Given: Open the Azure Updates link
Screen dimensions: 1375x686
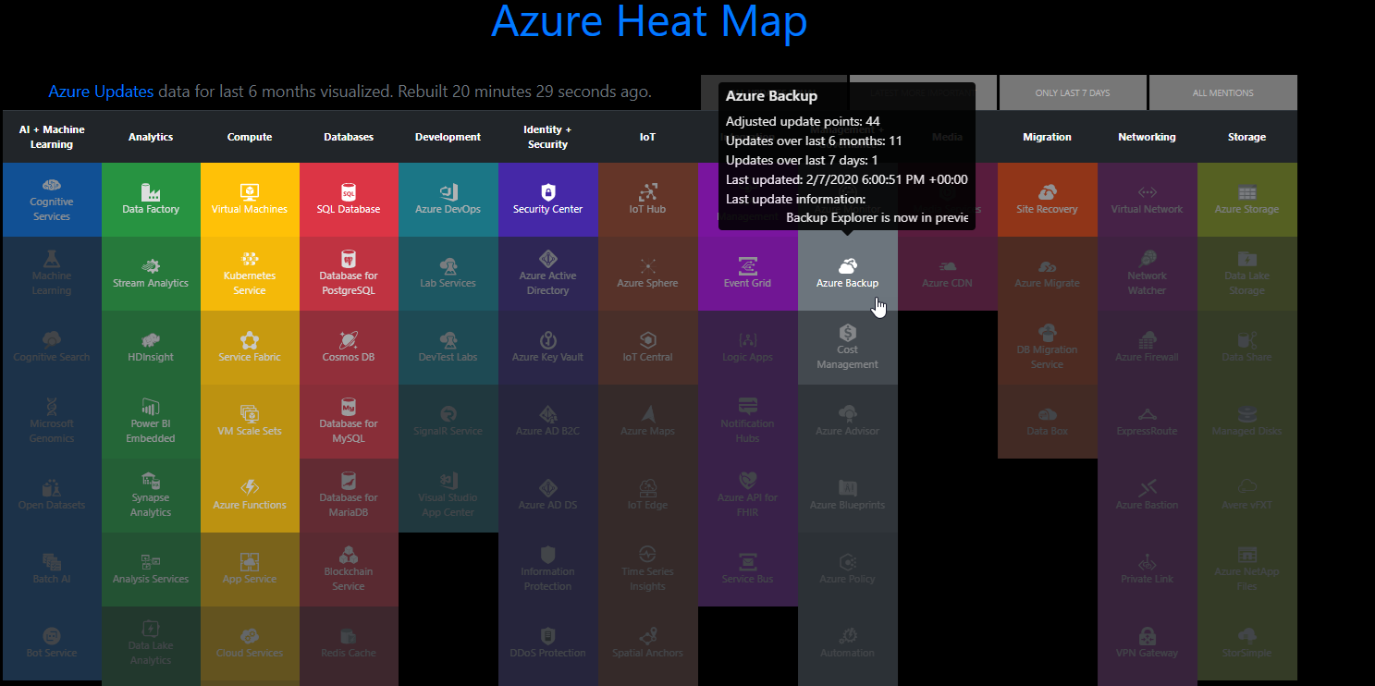Looking at the screenshot, I should (x=101, y=92).
